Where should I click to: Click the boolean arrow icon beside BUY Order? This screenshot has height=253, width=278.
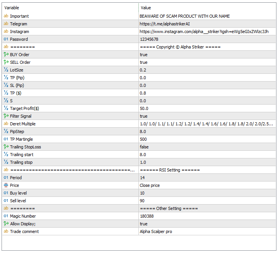6,55
